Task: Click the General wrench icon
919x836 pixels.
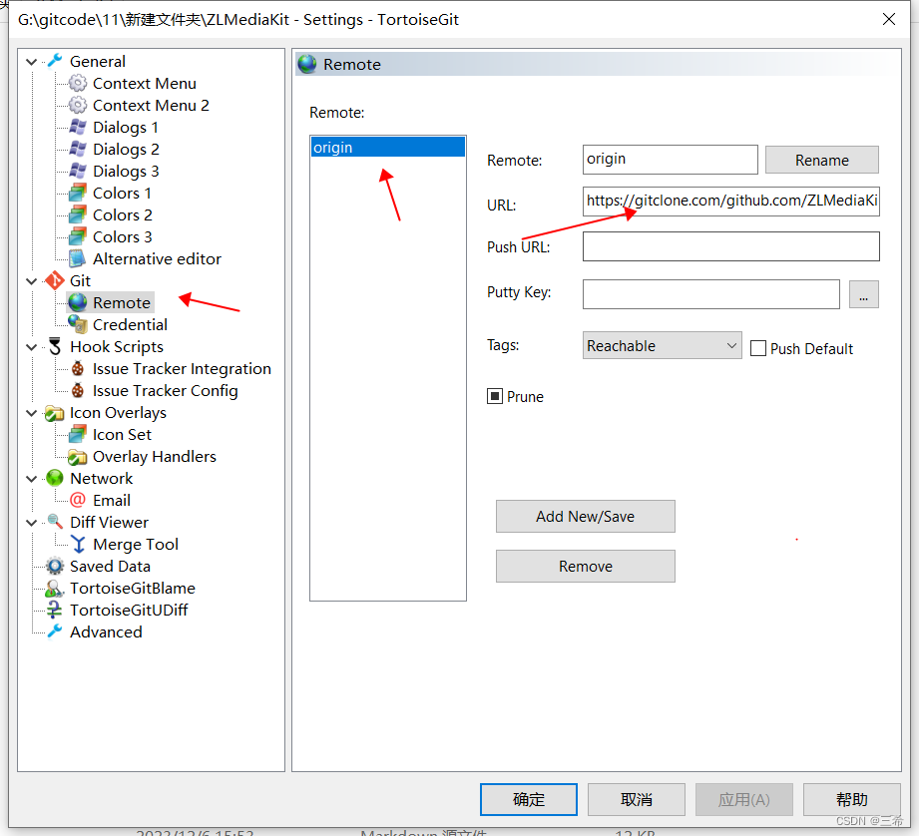Action: tap(55, 61)
